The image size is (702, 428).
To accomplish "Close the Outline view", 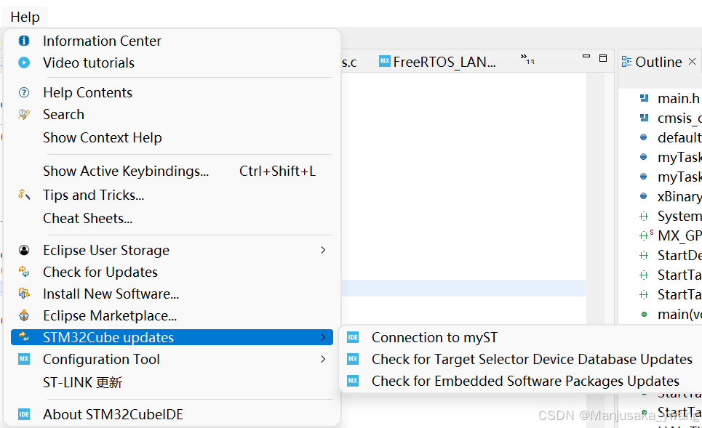I will point(692,62).
